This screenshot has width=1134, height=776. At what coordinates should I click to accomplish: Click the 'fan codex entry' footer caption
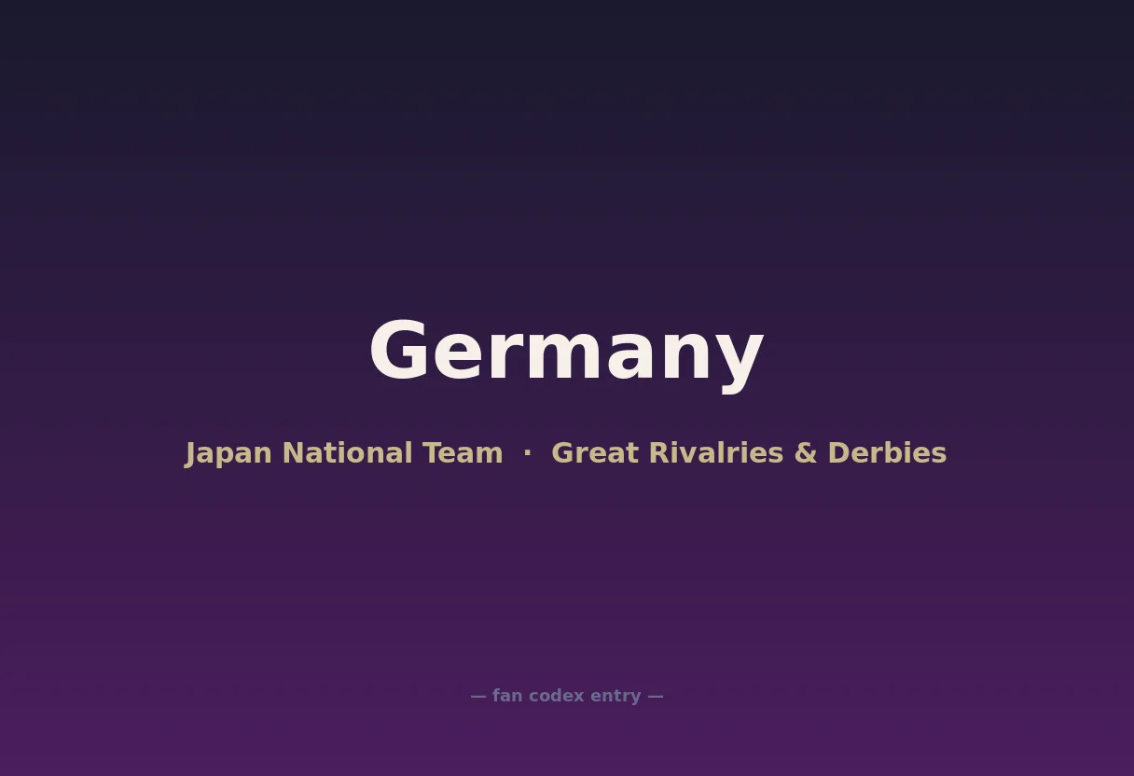(567, 696)
